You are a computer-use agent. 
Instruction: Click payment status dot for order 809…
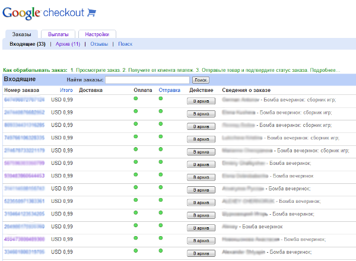click(x=136, y=124)
